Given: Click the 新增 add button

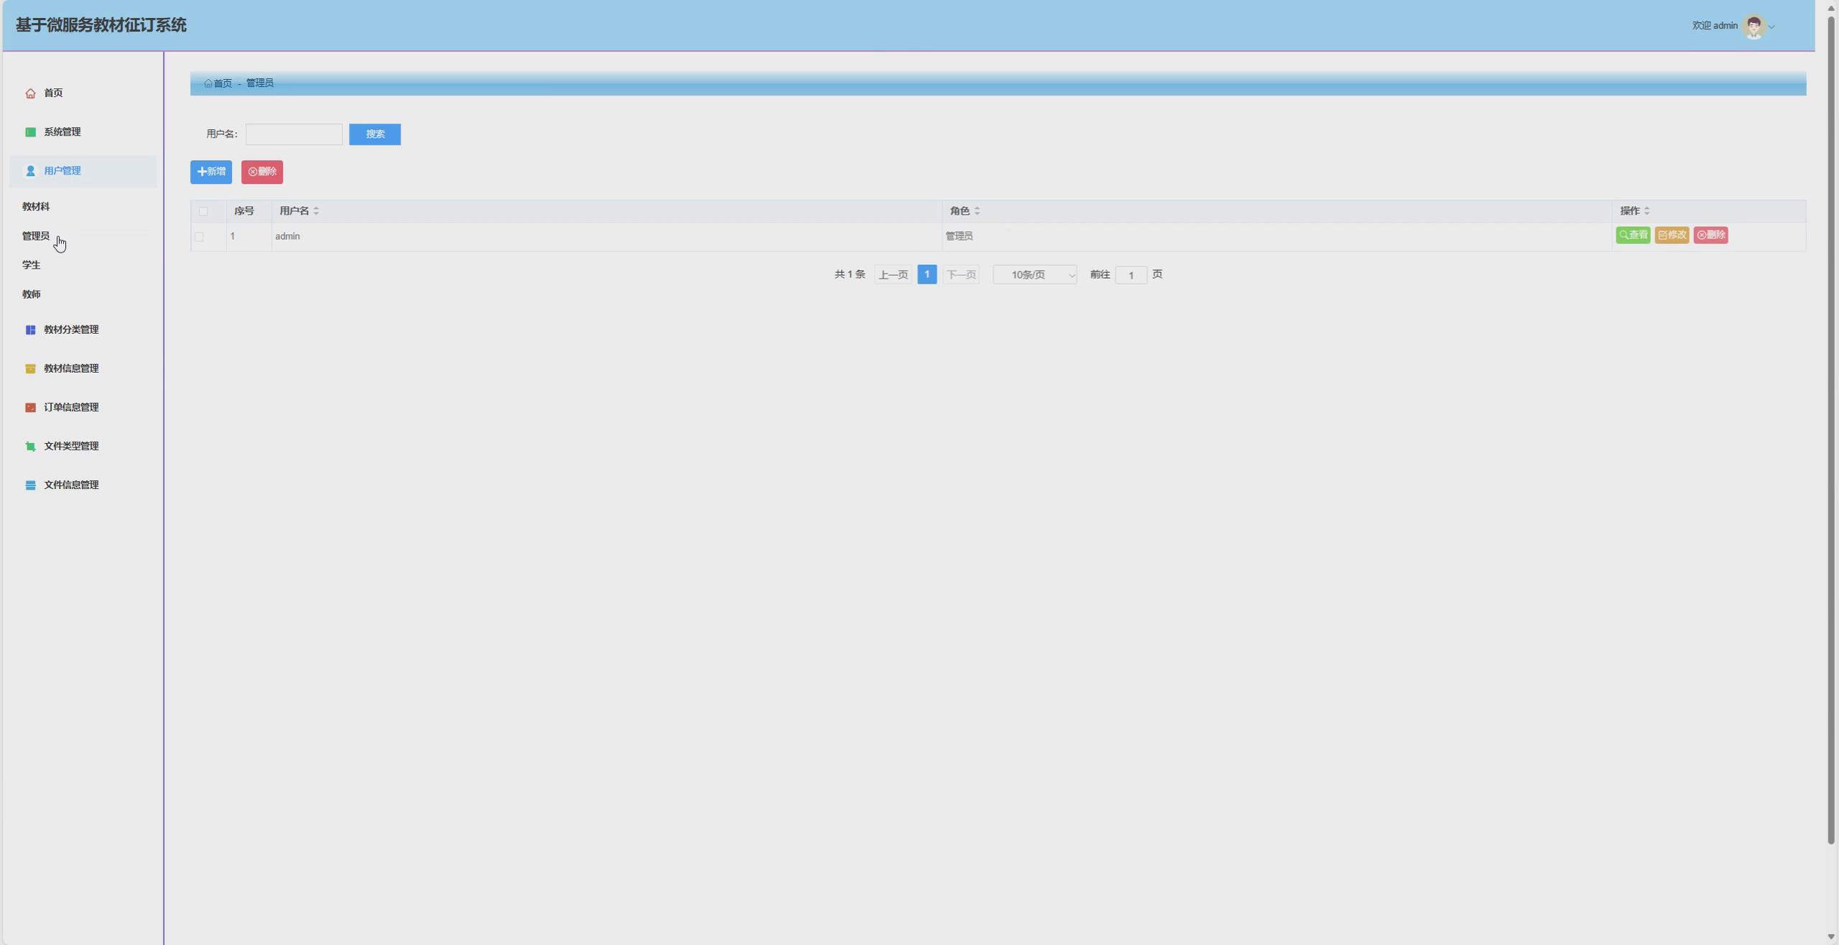Looking at the screenshot, I should pyautogui.click(x=211, y=172).
